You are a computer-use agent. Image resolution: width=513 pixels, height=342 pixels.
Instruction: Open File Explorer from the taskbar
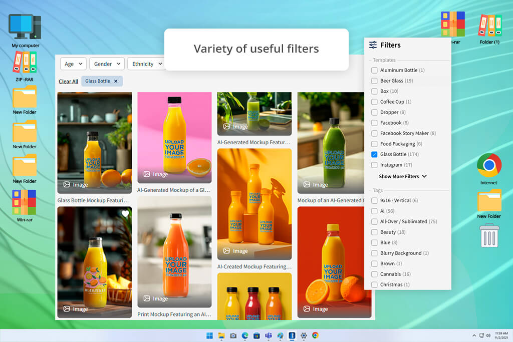point(221,335)
